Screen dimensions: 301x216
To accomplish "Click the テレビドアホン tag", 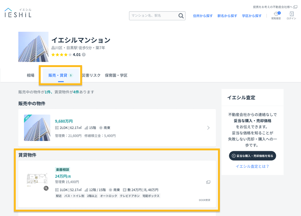I will click(x=130, y=196).
